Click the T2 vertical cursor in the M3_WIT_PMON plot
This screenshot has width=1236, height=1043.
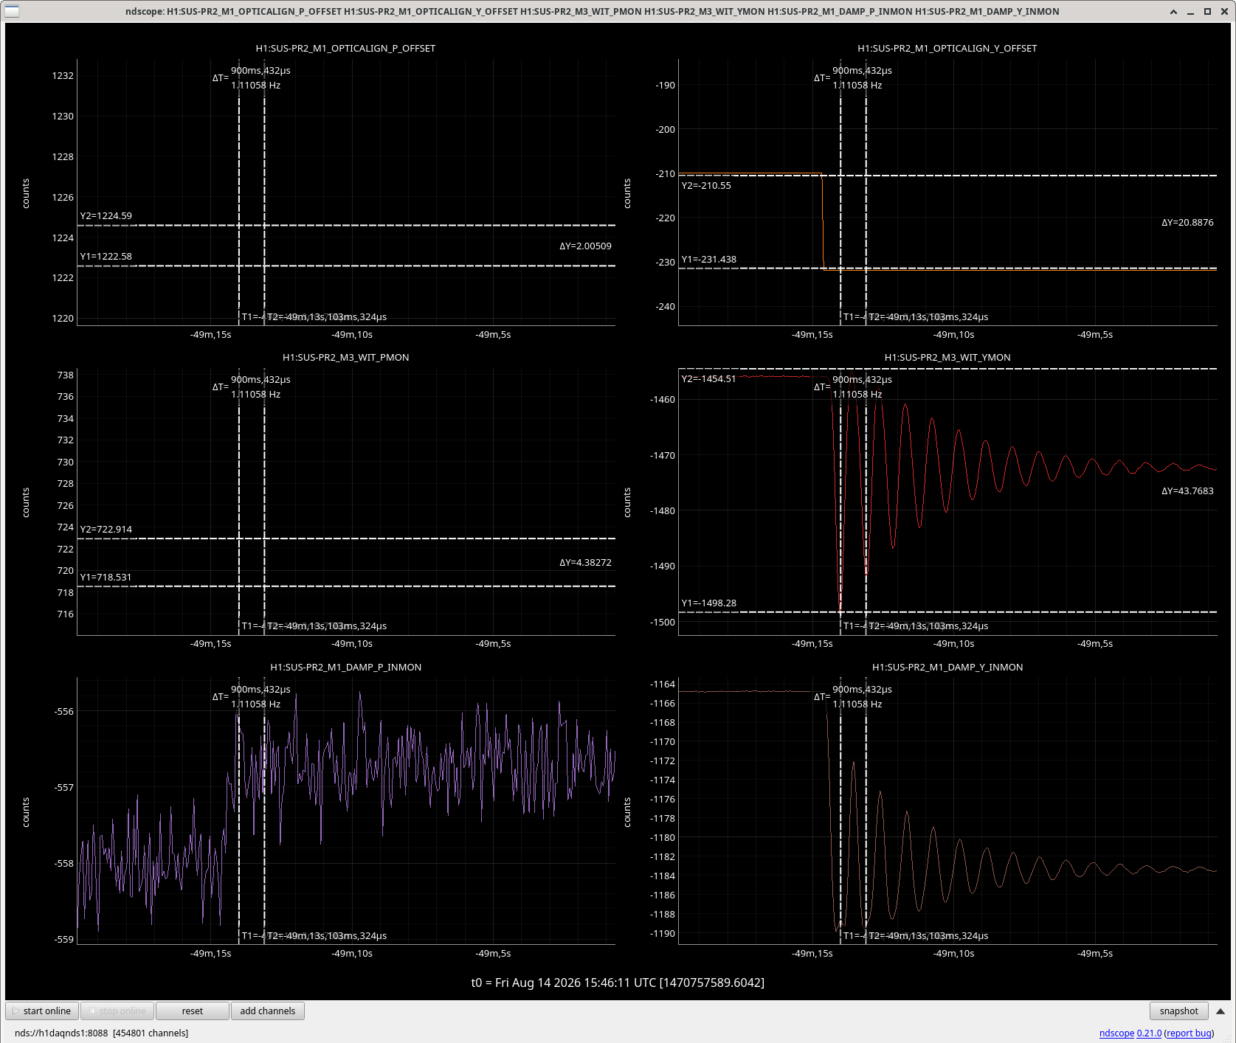pos(264,502)
